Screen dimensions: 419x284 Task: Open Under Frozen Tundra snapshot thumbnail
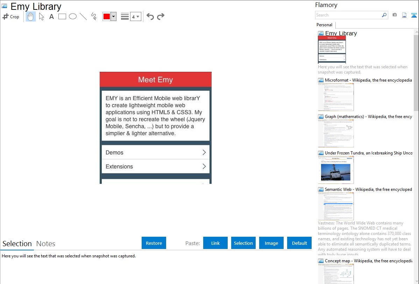pyautogui.click(x=336, y=170)
